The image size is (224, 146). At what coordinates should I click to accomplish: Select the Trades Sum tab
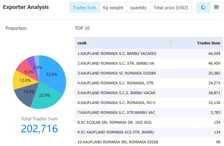tap(84, 7)
